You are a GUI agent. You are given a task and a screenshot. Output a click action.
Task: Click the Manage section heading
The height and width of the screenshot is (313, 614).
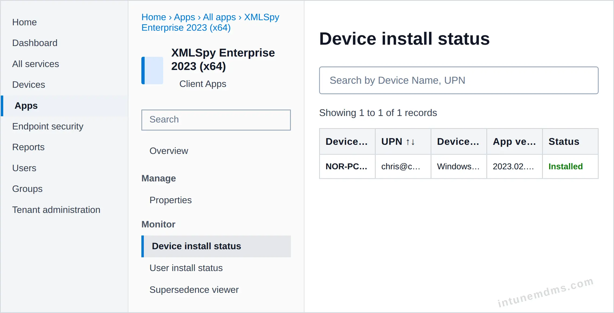tap(159, 178)
